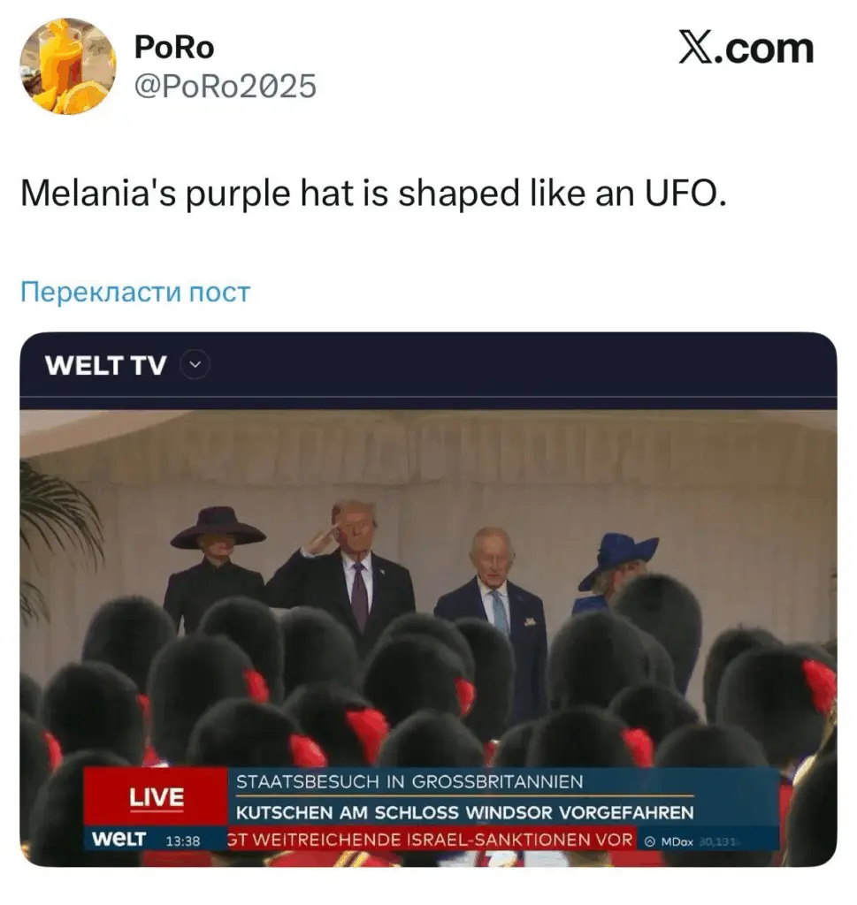Image resolution: width=857 pixels, height=905 pixels.
Task: Click the tweet text about Melania's hat
Action: tap(373, 193)
